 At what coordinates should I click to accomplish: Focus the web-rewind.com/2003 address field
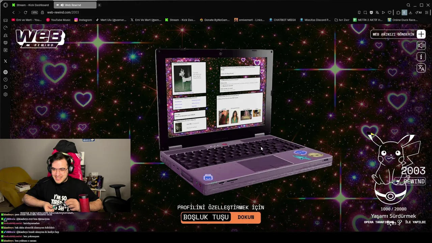click(x=63, y=12)
